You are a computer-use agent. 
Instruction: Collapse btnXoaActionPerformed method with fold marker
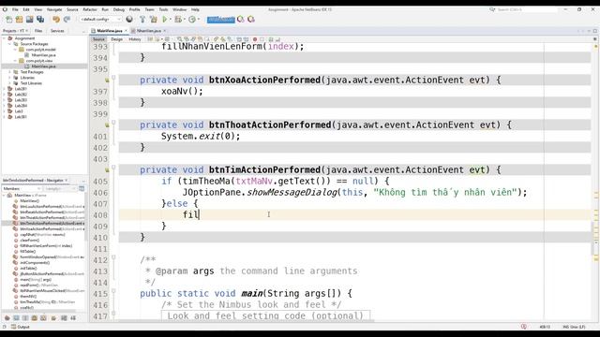coord(113,78)
